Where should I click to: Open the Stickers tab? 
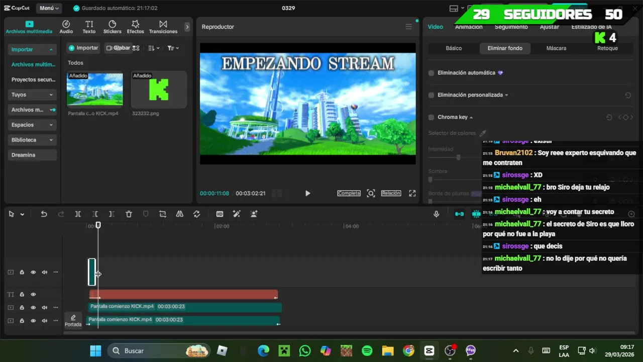coord(112,27)
